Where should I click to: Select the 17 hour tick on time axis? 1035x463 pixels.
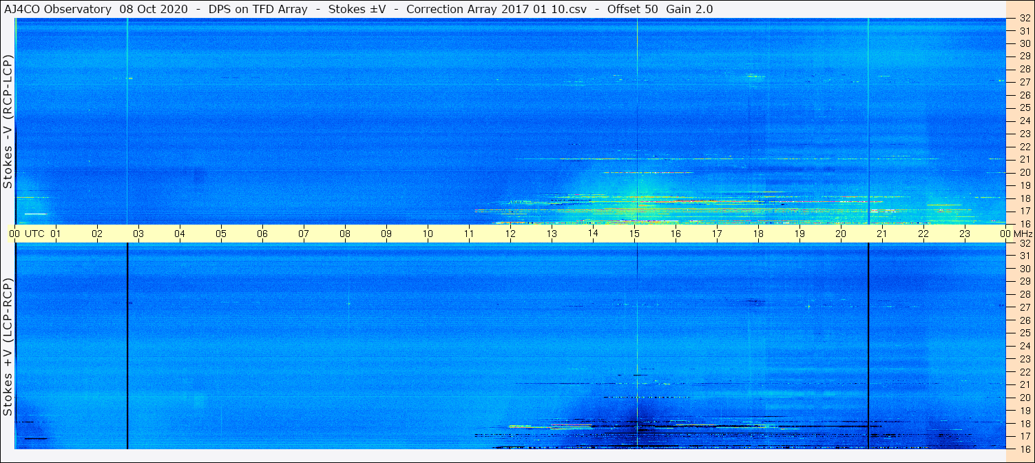pyautogui.click(x=717, y=234)
